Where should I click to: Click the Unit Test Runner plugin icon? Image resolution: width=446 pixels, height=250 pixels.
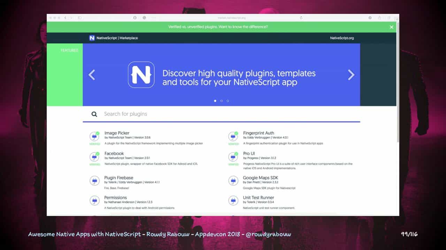pos(233,200)
